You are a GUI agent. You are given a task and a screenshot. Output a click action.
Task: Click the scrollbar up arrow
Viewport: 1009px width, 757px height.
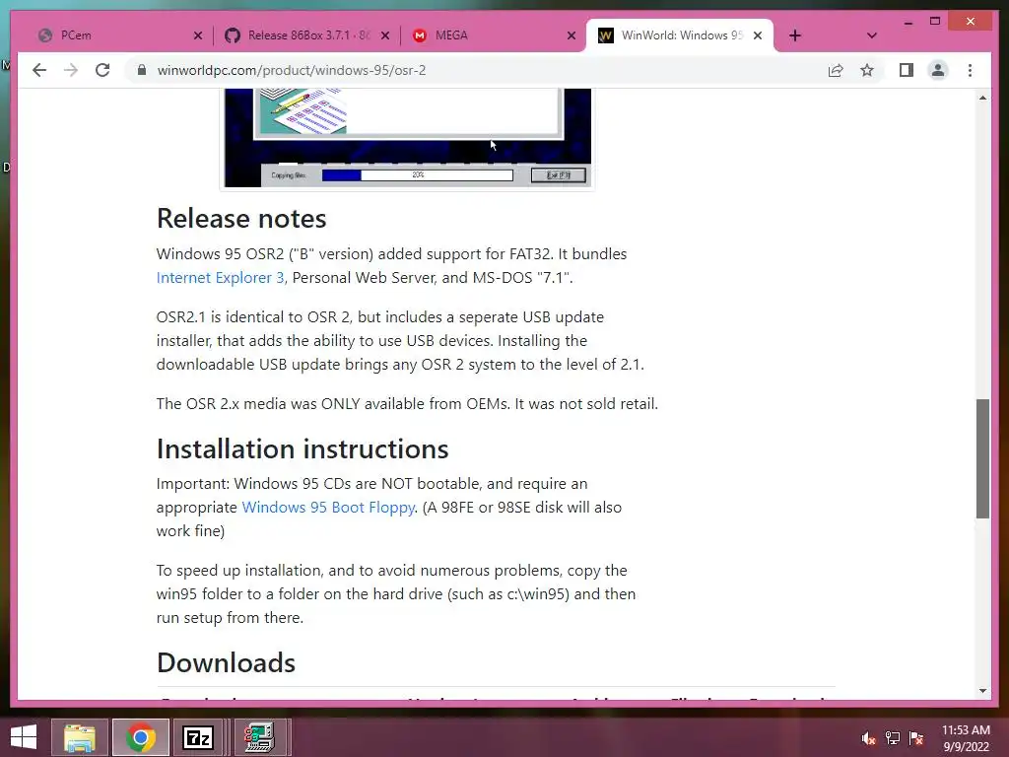click(982, 98)
